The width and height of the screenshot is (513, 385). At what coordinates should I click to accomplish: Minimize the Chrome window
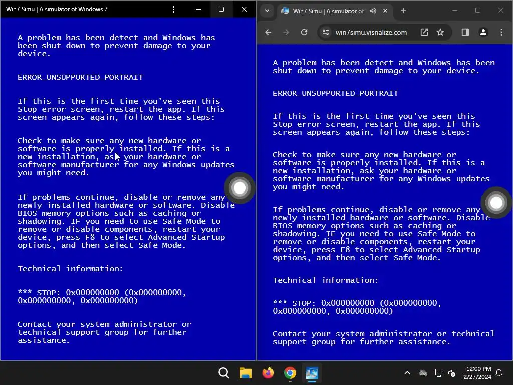[x=455, y=11]
